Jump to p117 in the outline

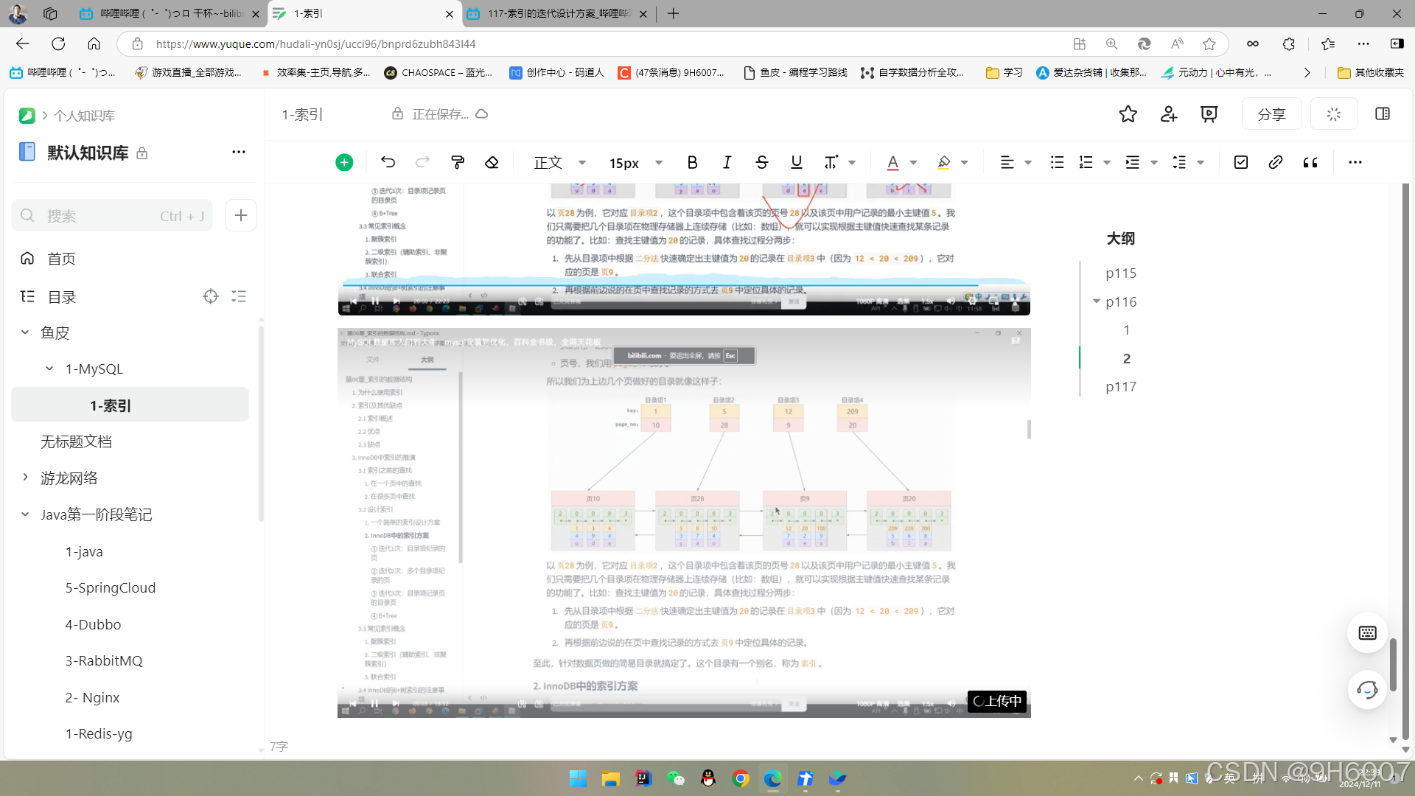point(1120,387)
